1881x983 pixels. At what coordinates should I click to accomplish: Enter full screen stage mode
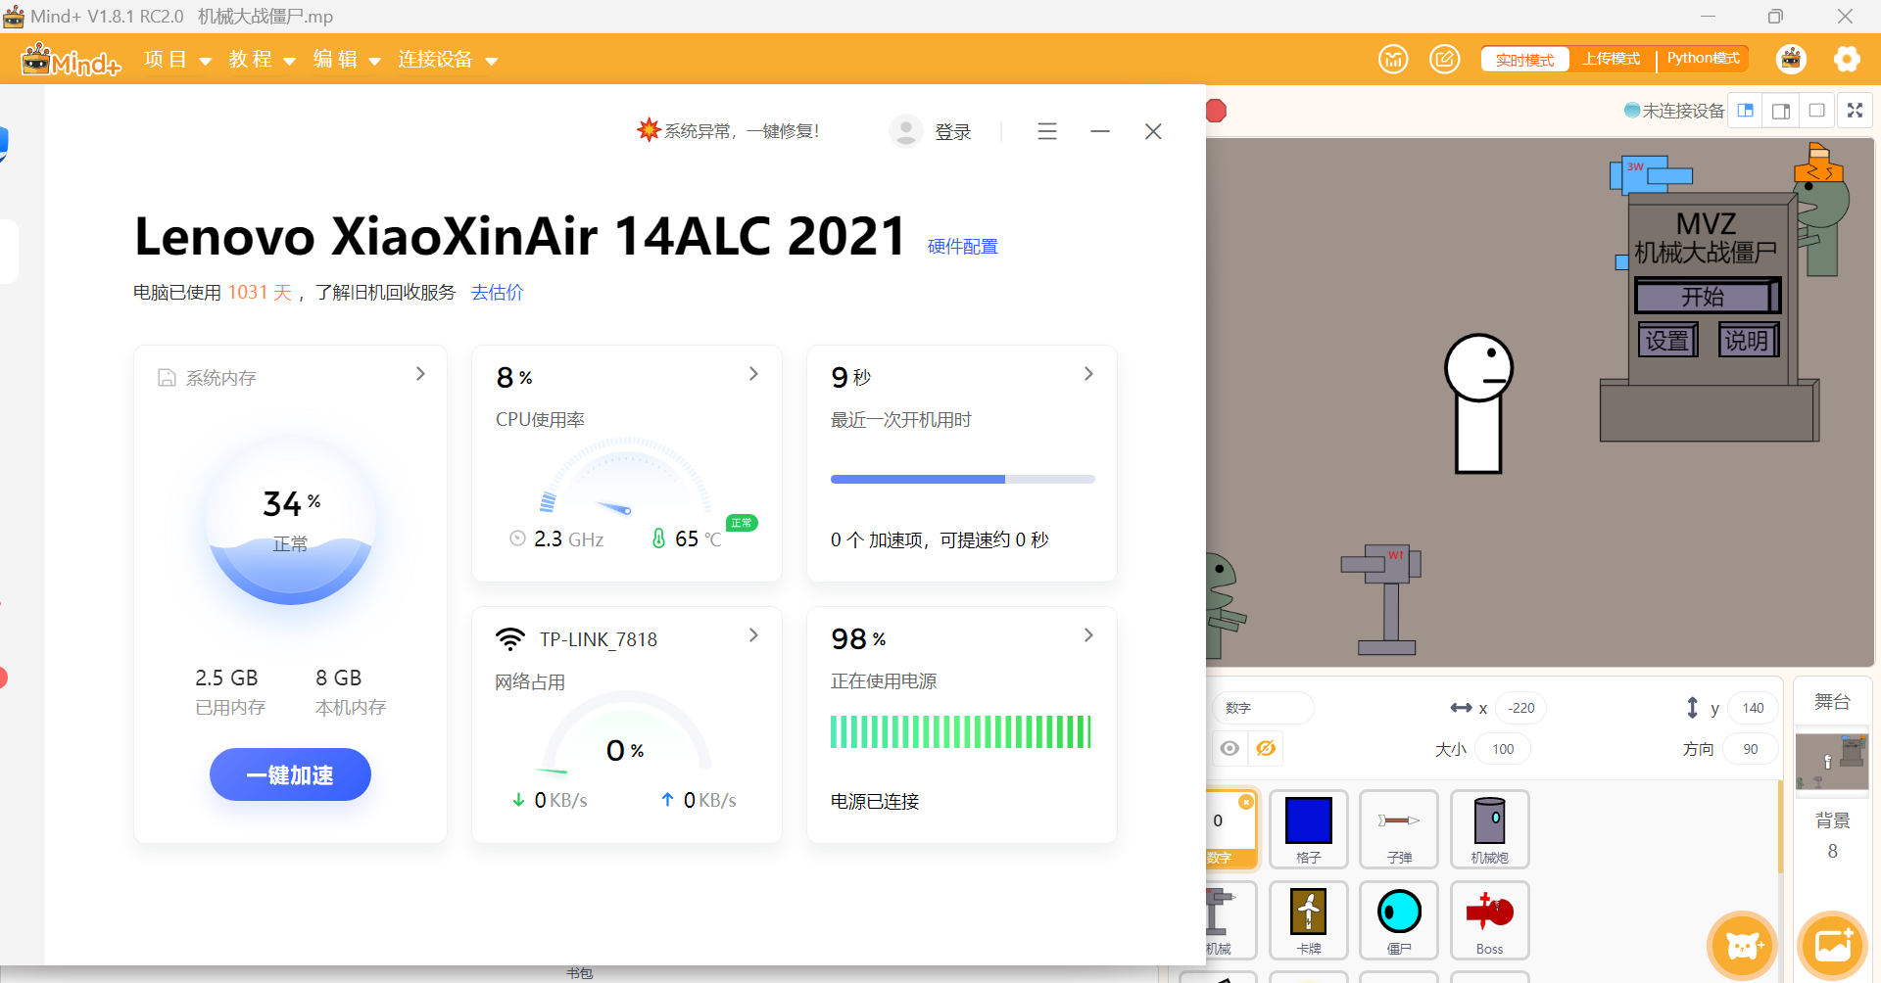coord(1855,111)
